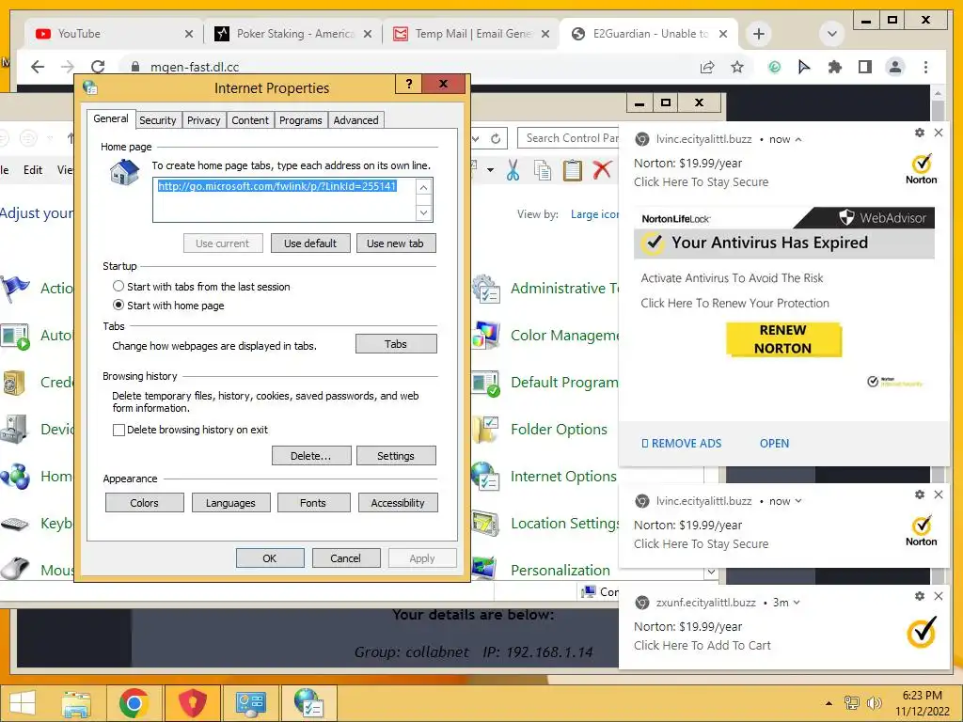Image resolution: width=963 pixels, height=722 pixels.
Task: Click RENEW NORTON button
Action: click(x=783, y=338)
